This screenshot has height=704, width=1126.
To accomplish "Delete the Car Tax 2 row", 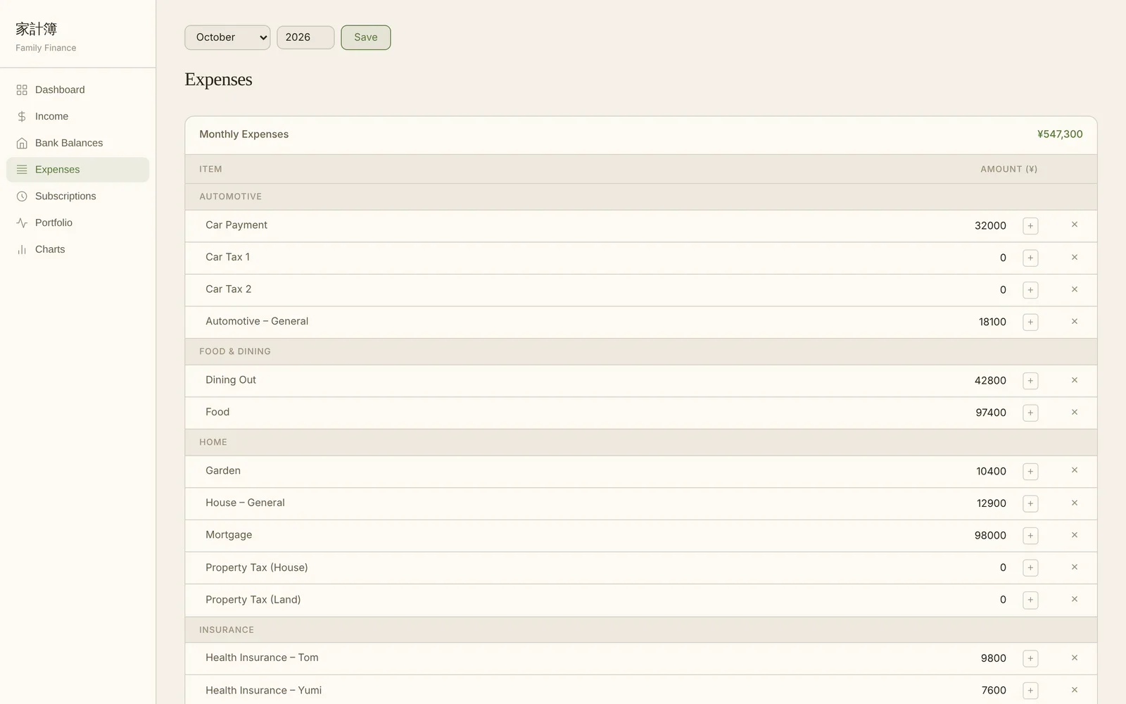I will coord(1075,290).
